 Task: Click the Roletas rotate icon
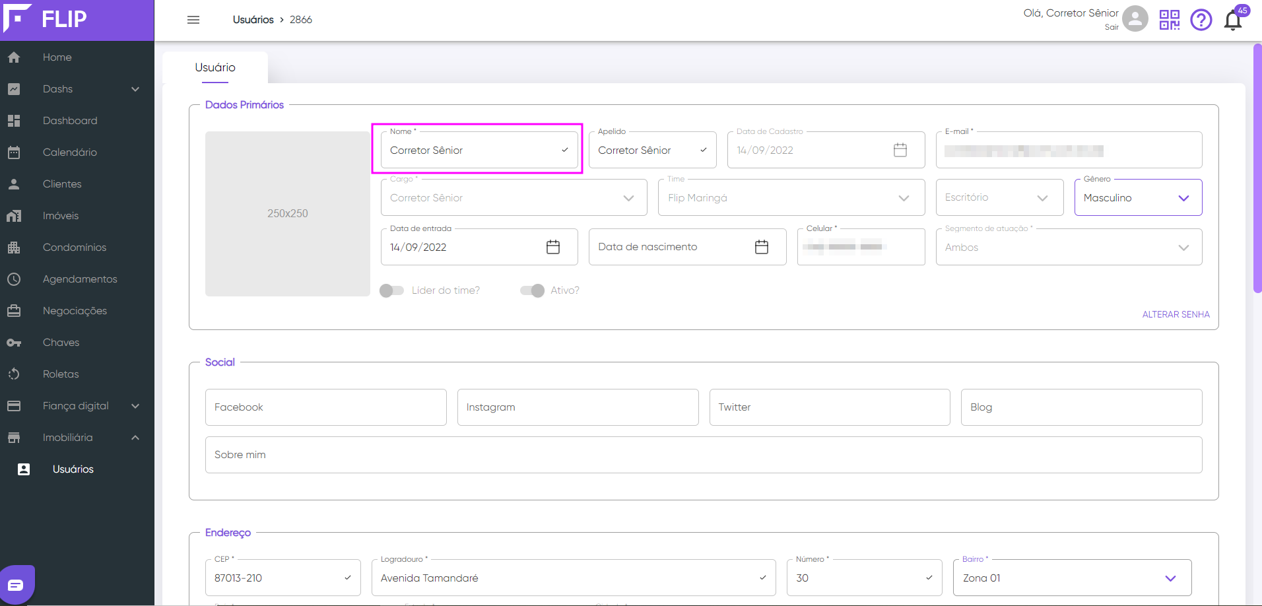pyautogui.click(x=14, y=374)
